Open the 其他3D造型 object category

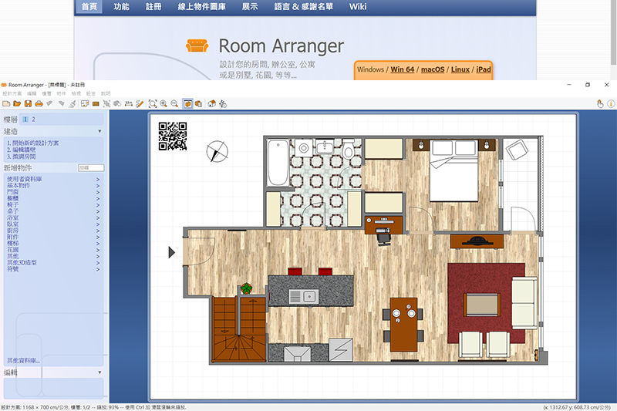pyautogui.click(x=53, y=263)
